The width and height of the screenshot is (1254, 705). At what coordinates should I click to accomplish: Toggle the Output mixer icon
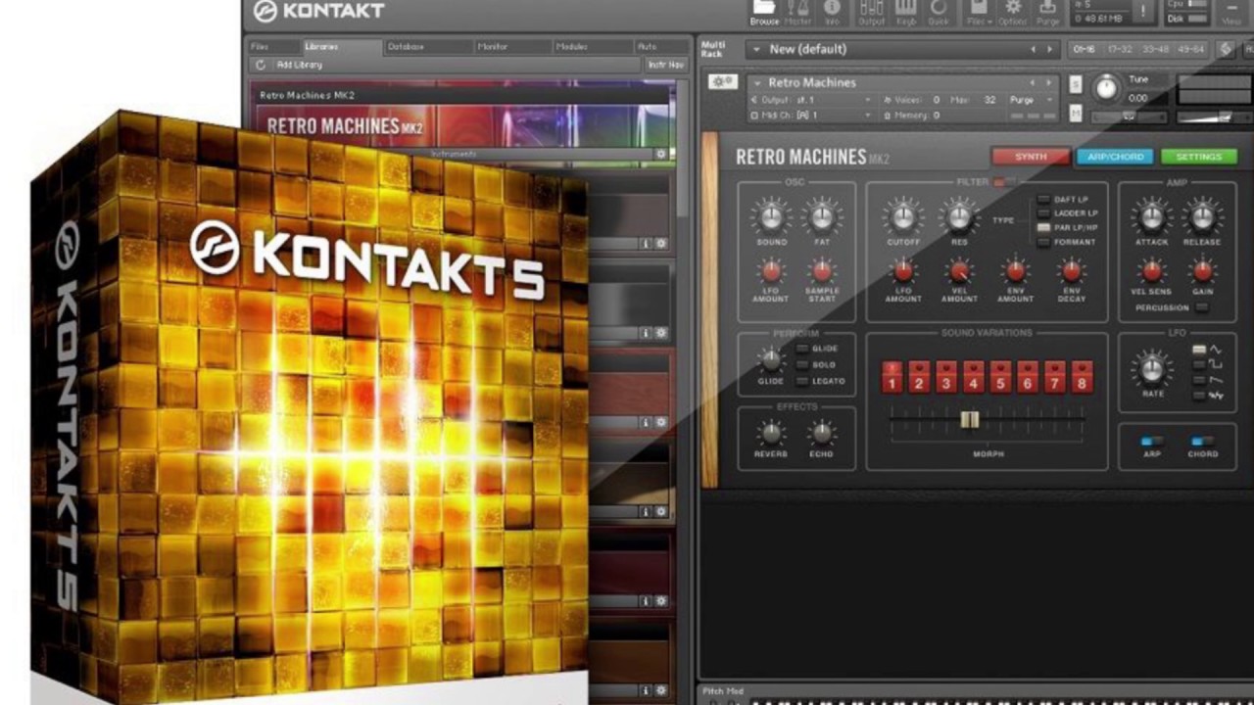(x=871, y=11)
